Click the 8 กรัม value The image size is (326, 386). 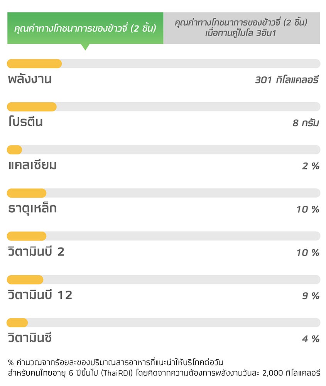(306, 123)
